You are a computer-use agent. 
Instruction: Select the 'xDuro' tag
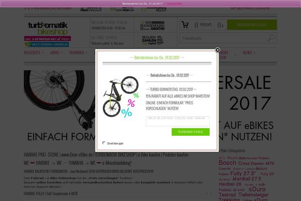point(260,199)
